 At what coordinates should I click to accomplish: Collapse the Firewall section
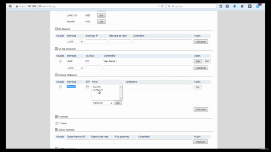56,117
